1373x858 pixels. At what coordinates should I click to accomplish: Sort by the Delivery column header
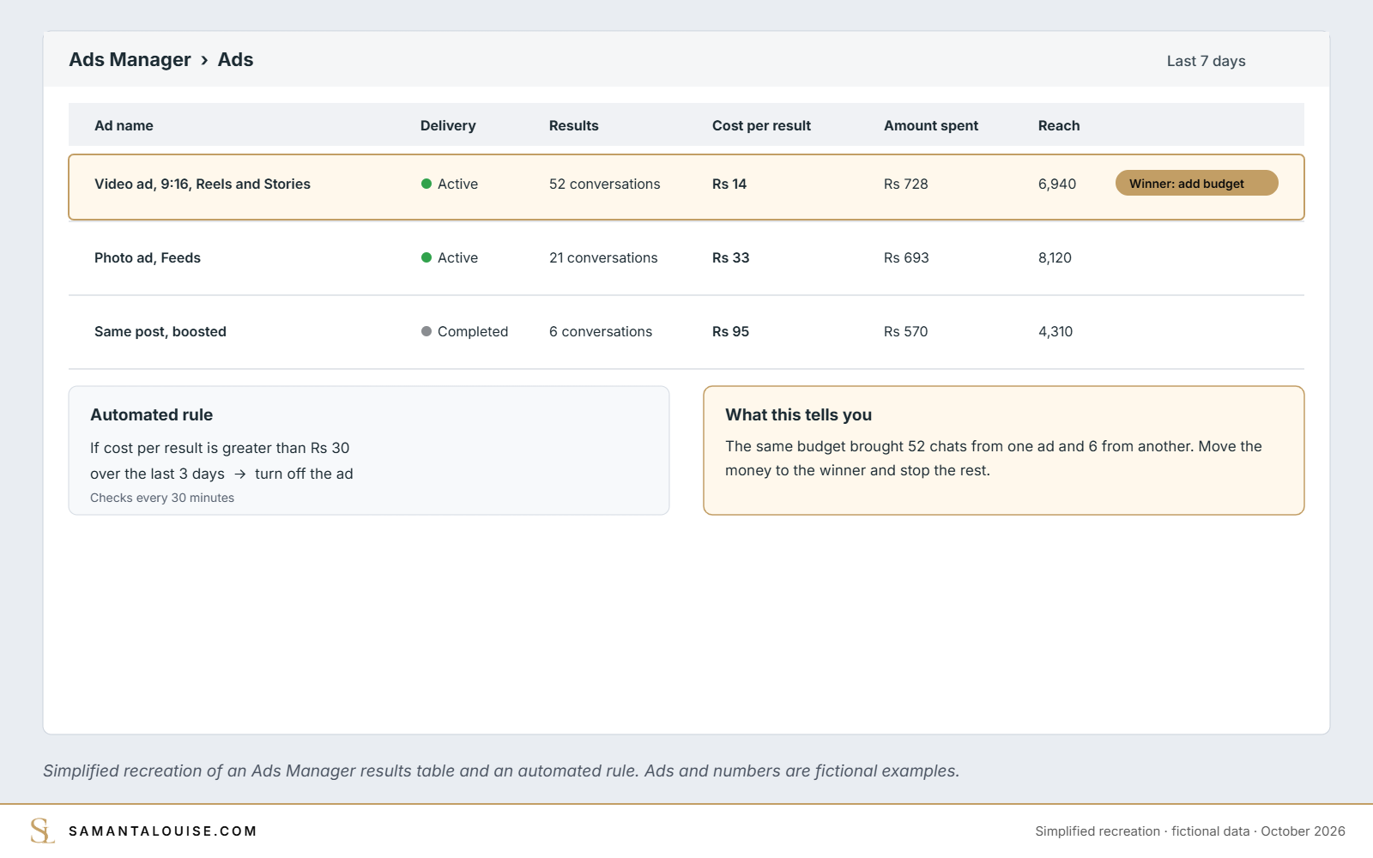(x=448, y=126)
